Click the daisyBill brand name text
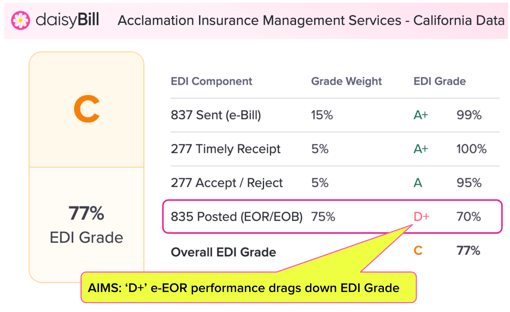The width and height of the screenshot is (510, 312). [67, 20]
